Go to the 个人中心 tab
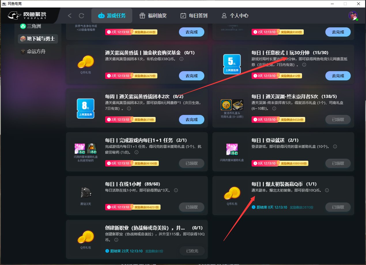Image resolution: width=366 pixels, height=265 pixels. 235,16
